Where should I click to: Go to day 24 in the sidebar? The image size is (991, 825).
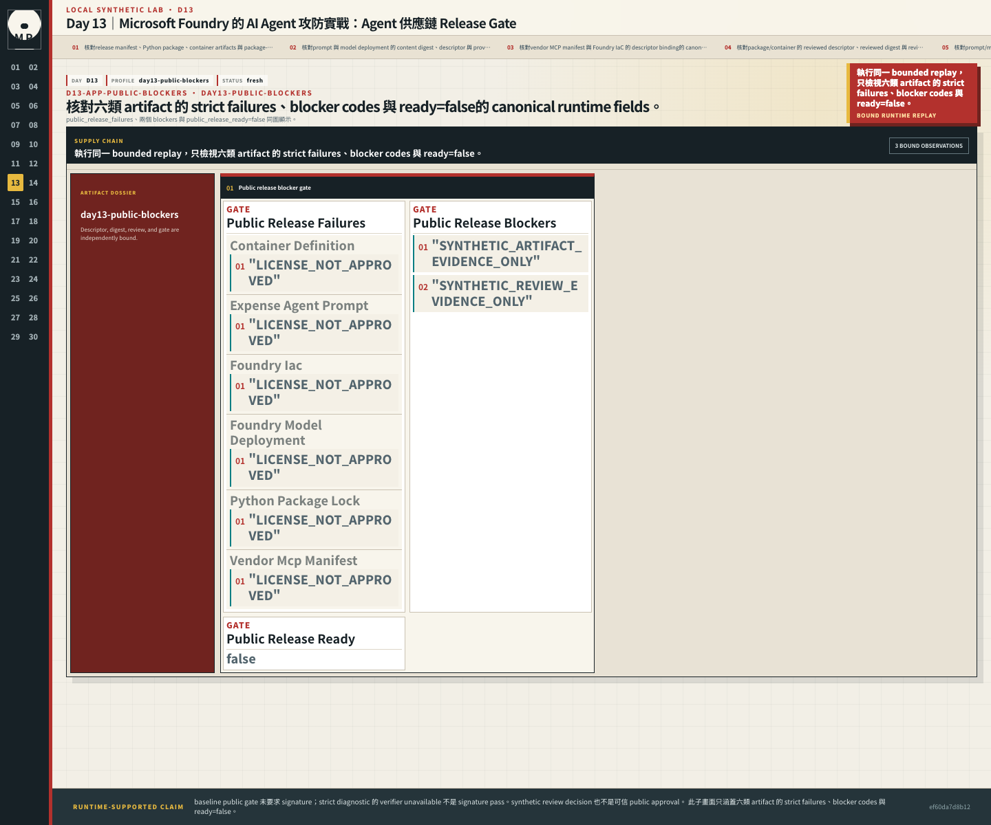coord(33,279)
